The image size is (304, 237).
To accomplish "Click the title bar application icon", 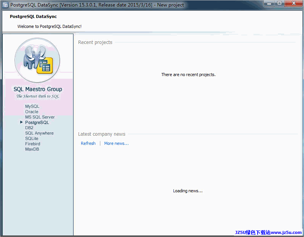I will (x=5, y=5).
